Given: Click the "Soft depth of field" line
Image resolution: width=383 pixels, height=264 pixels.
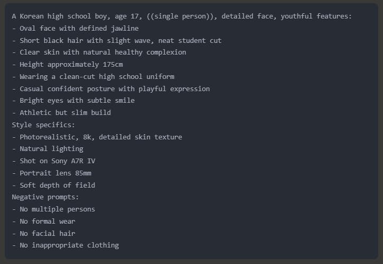Looking at the screenshot, I should point(53,185).
